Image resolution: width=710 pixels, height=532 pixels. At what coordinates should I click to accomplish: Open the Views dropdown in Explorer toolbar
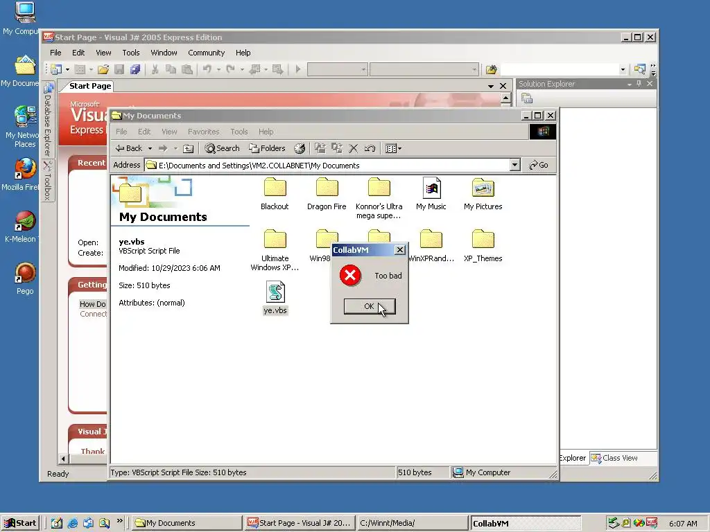pos(393,148)
